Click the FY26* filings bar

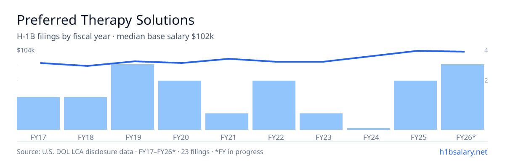click(462, 97)
